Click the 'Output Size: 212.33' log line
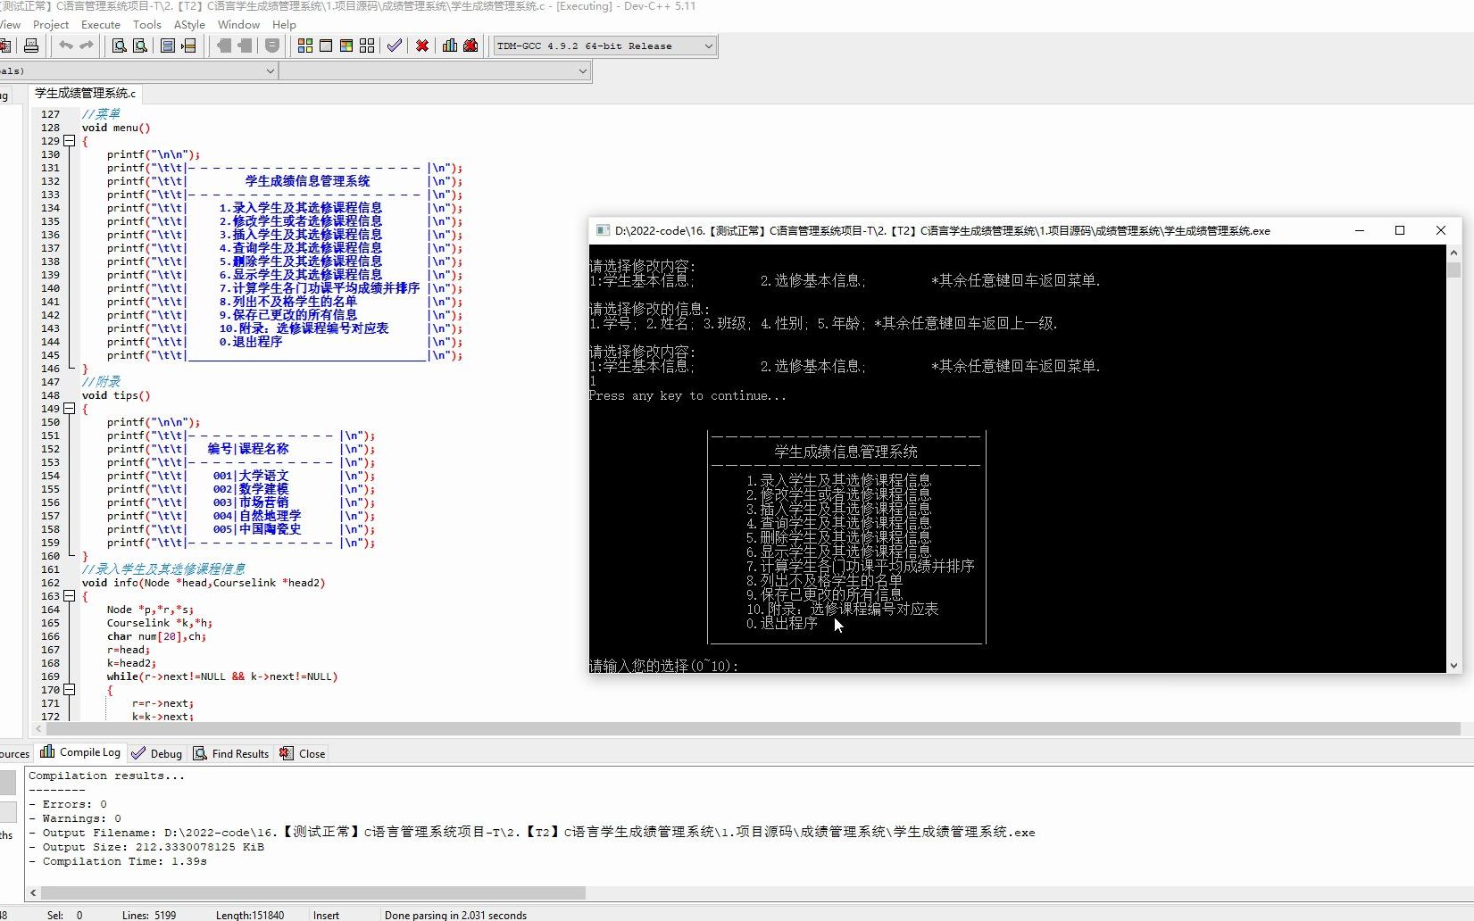 pyautogui.click(x=146, y=847)
